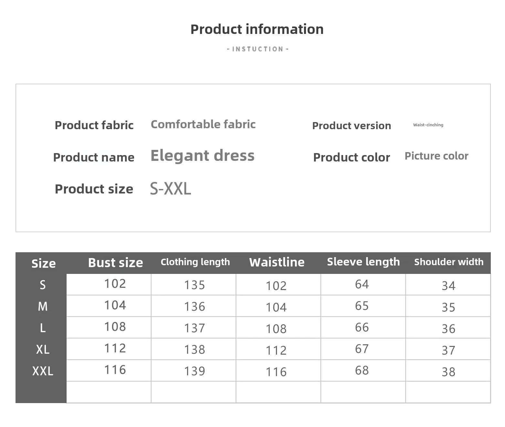The width and height of the screenshot is (505, 427).
Task: Select the "Sleeve length" column header
Action: (363, 262)
